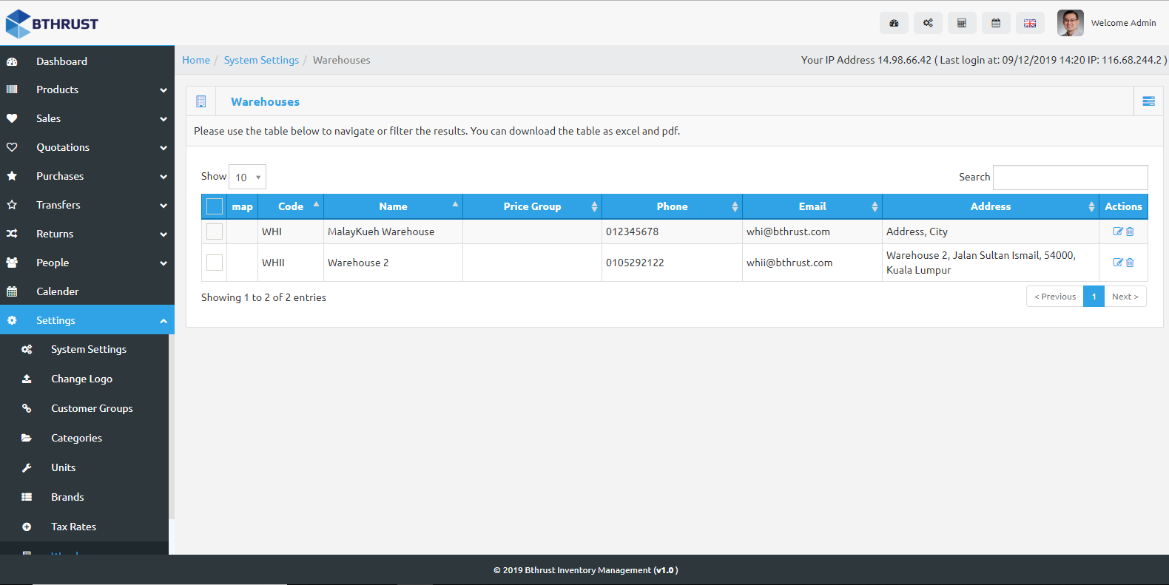Viewport: 1169px width, 585px height.
Task: Toggle select-all checkbox in table header
Action: pyautogui.click(x=215, y=206)
